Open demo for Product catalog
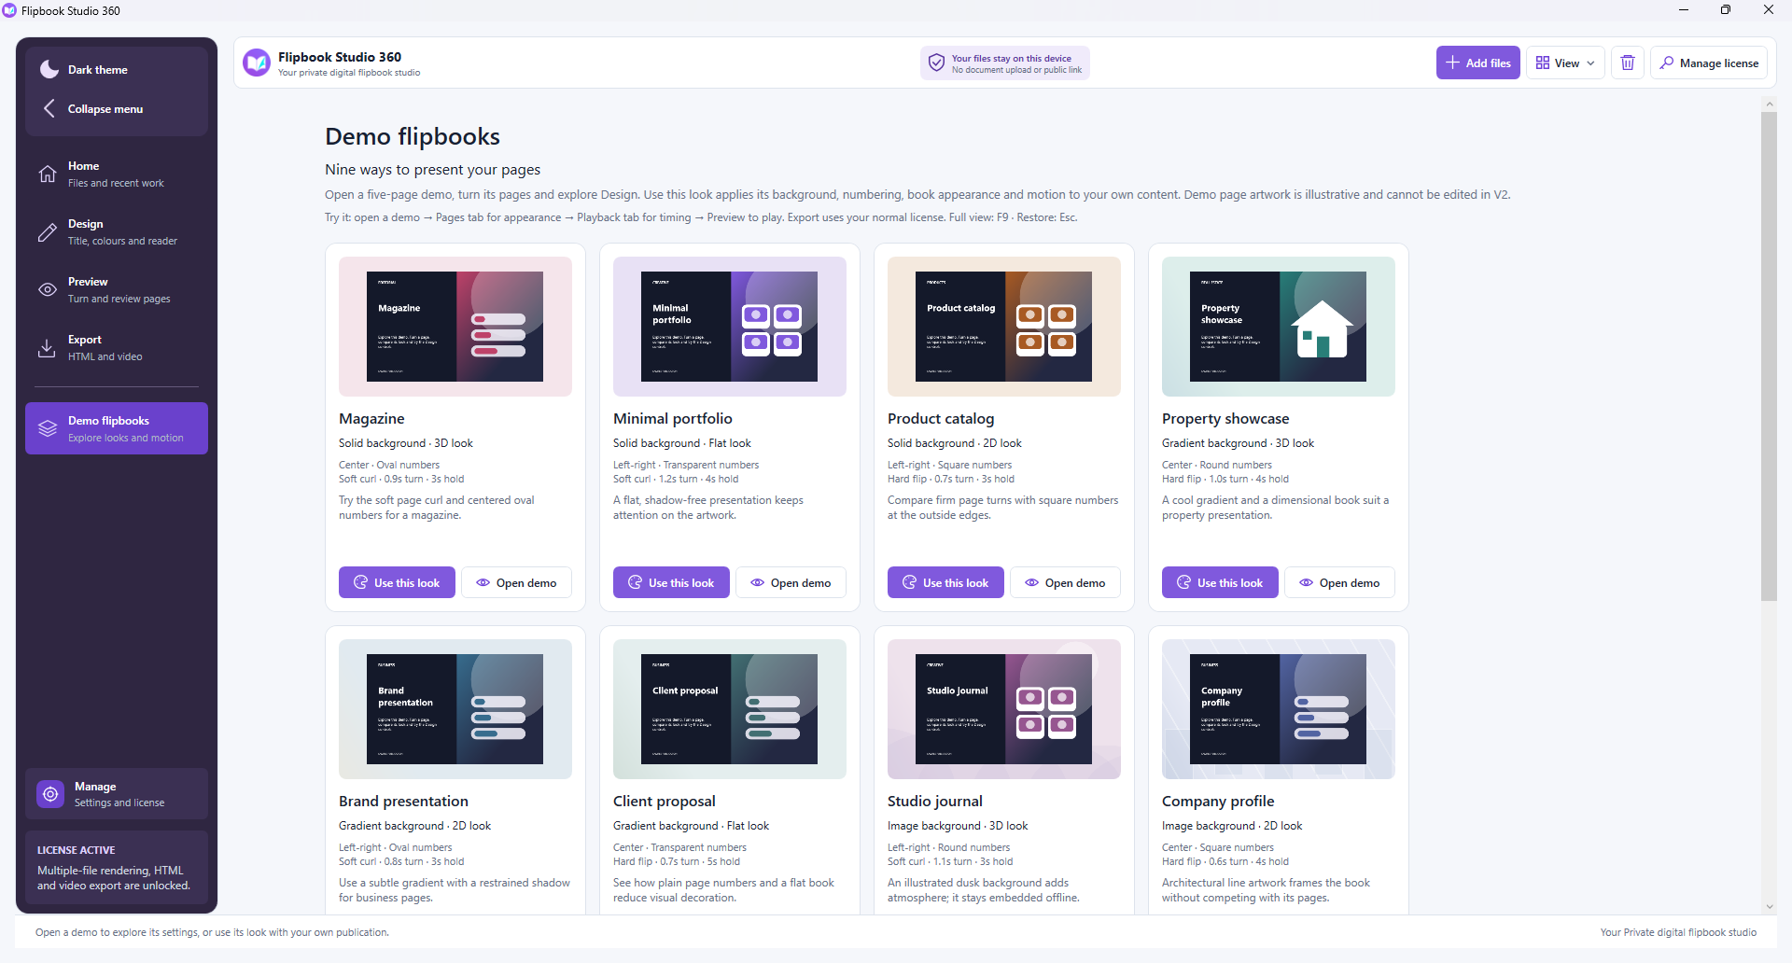This screenshot has height=963, width=1792. click(x=1065, y=582)
